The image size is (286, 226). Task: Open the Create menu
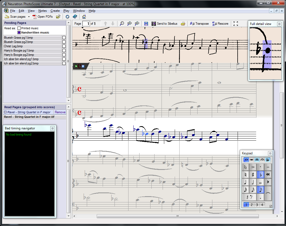click(55, 11)
